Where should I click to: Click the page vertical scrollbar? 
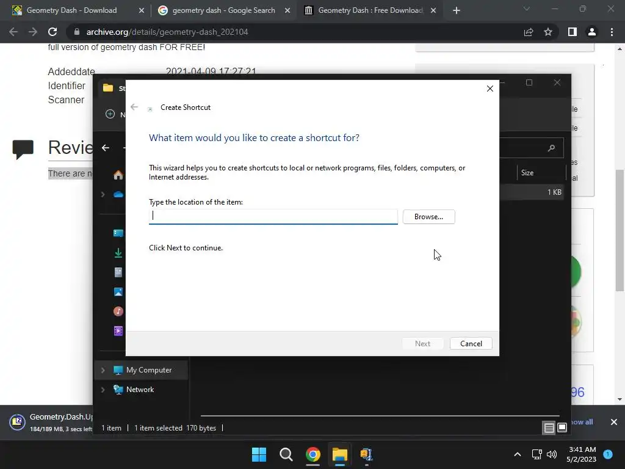(620, 230)
